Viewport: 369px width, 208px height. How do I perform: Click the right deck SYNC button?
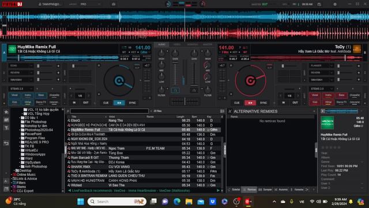pyautogui.click(x=263, y=103)
